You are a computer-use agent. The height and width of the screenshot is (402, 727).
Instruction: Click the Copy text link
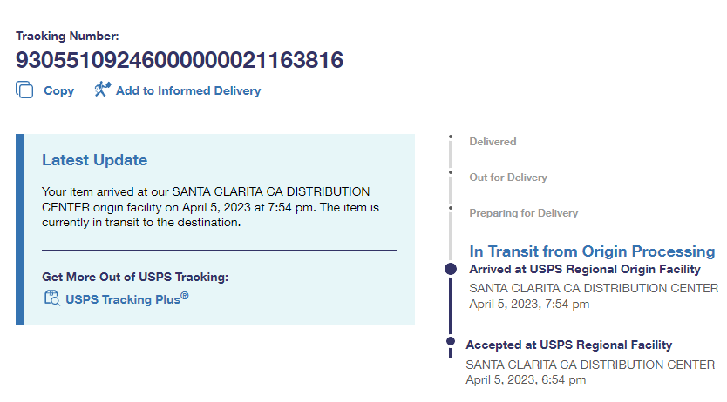(58, 90)
